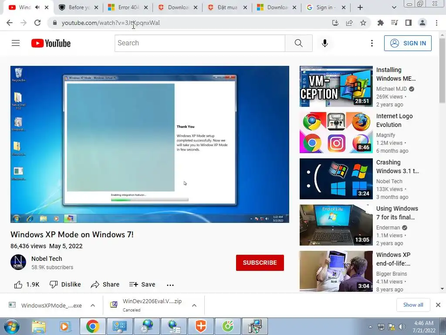Click Action Center flag tray icon

(x=392, y=327)
